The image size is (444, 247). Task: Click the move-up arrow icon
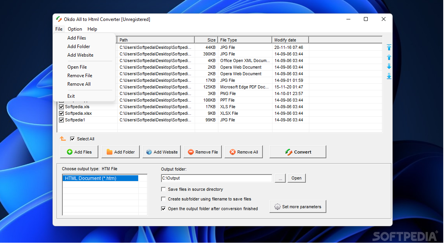(x=389, y=57)
